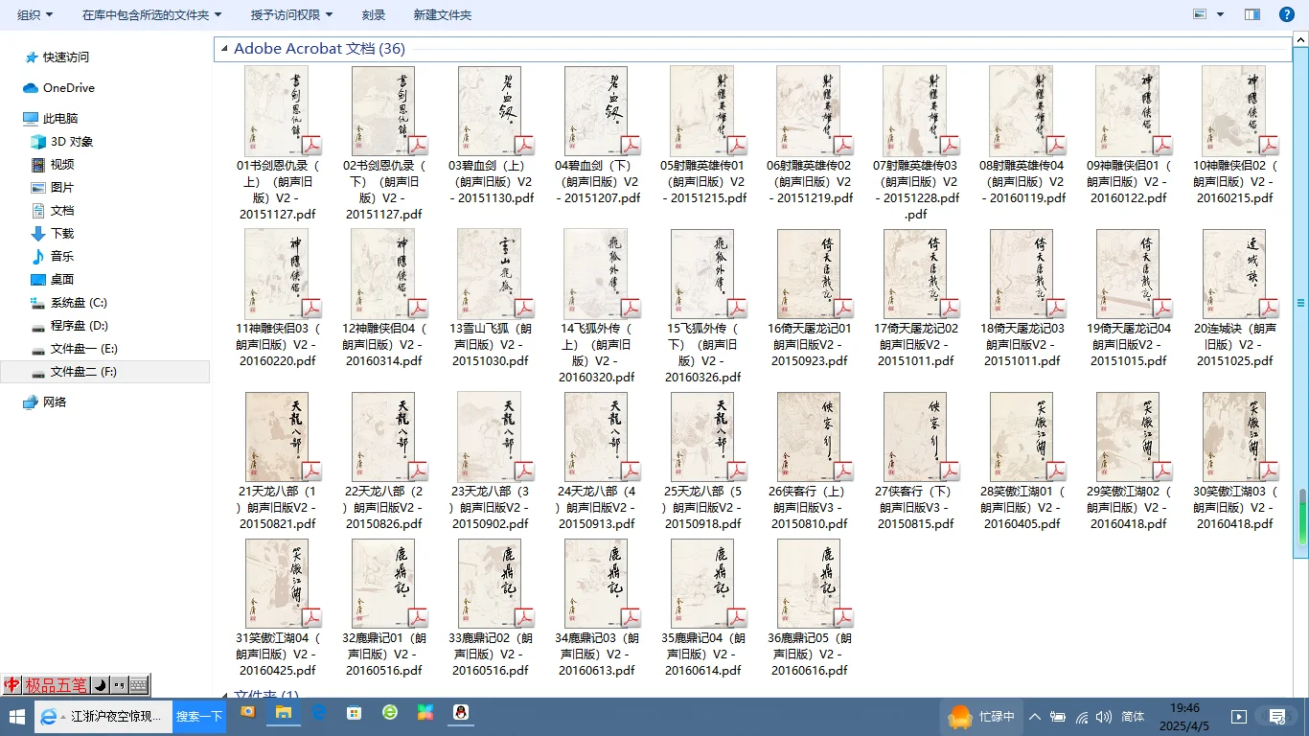Open the Edge browser taskbar icon

[x=319, y=714]
